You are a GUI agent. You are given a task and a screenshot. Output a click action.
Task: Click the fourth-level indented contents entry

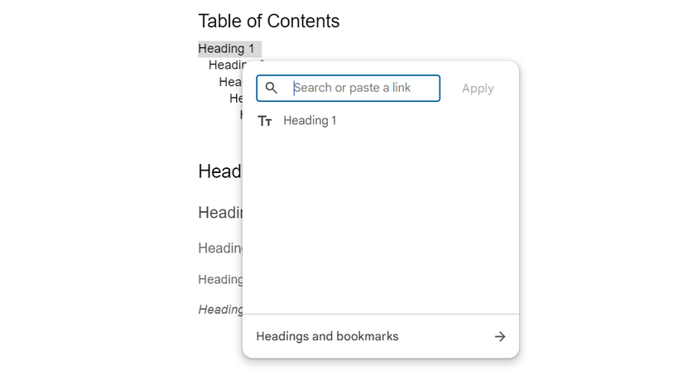click(x=235, y=99)
